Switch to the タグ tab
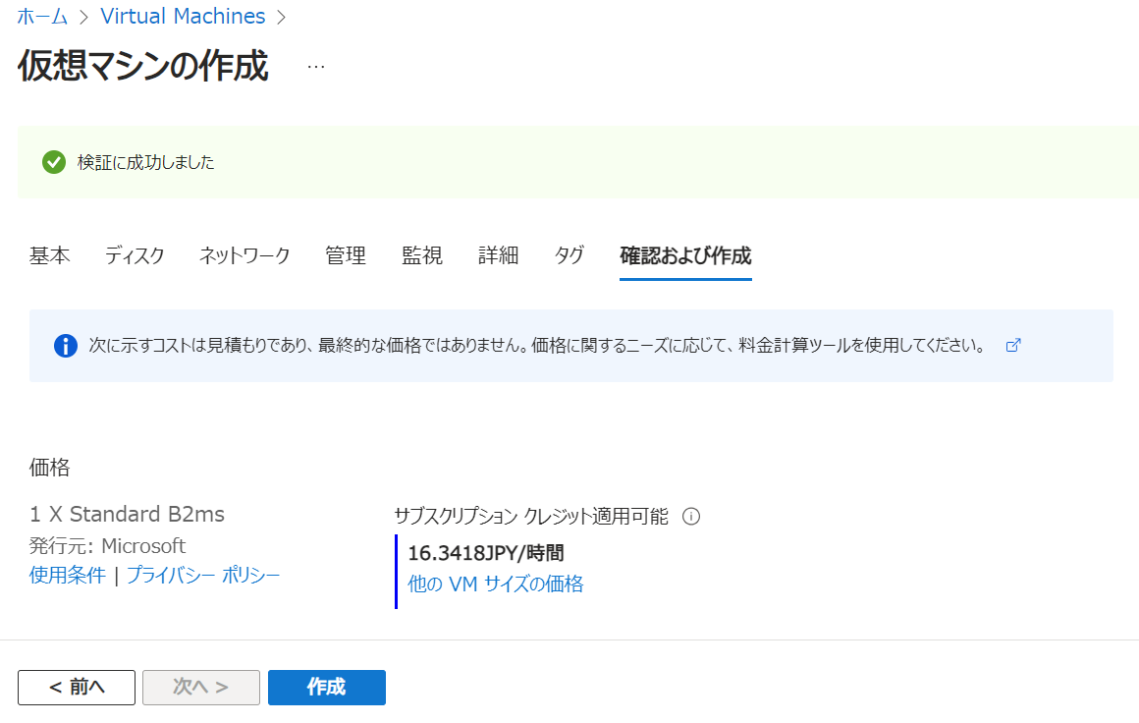1139x723 pixels. (x=569, y=256)
